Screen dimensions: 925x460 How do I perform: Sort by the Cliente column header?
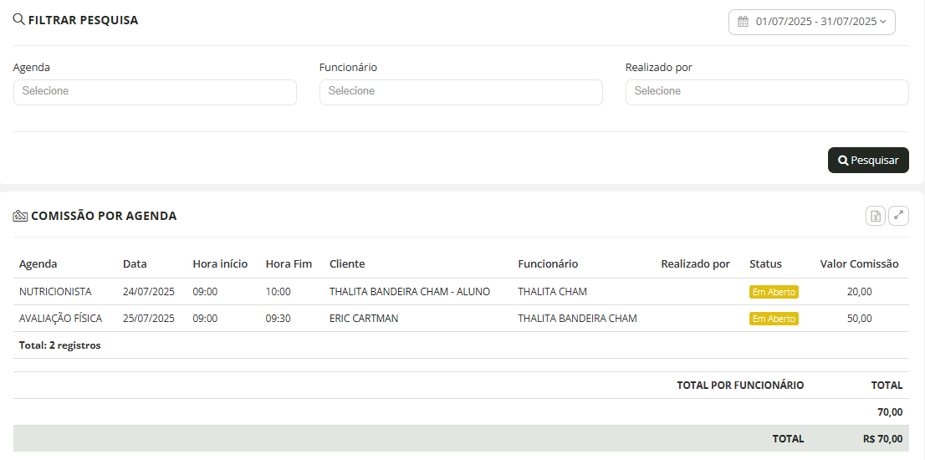point(347,263)
